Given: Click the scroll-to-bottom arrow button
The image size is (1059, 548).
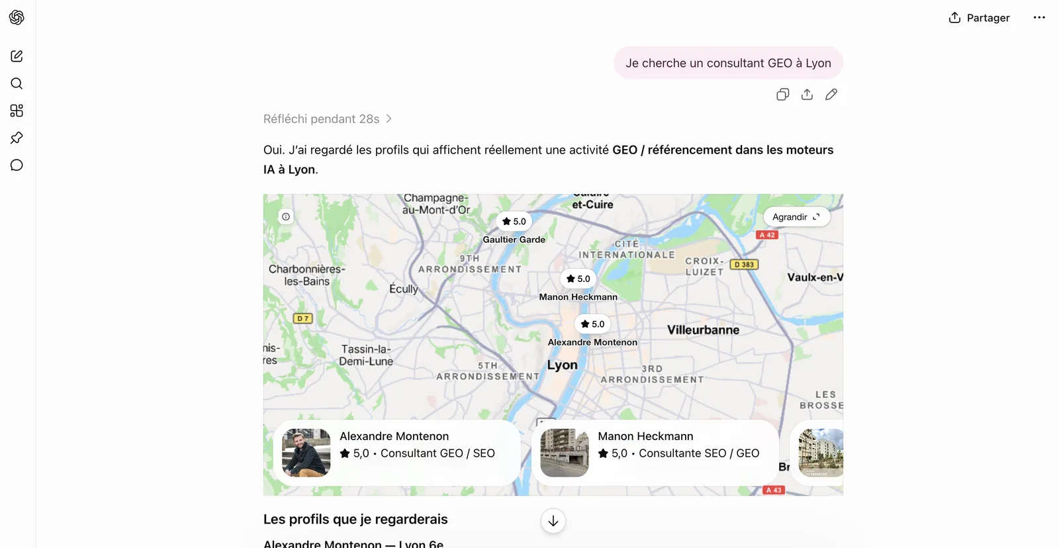Looking at the screenshot, I should point(553,521).
